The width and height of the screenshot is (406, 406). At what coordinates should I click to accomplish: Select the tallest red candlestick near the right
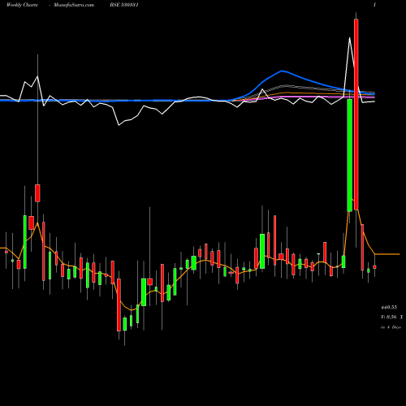pos(356,114)
